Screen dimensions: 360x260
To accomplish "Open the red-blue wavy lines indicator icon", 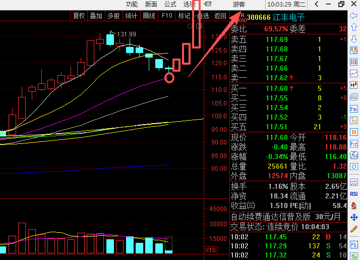I will 353,183.
